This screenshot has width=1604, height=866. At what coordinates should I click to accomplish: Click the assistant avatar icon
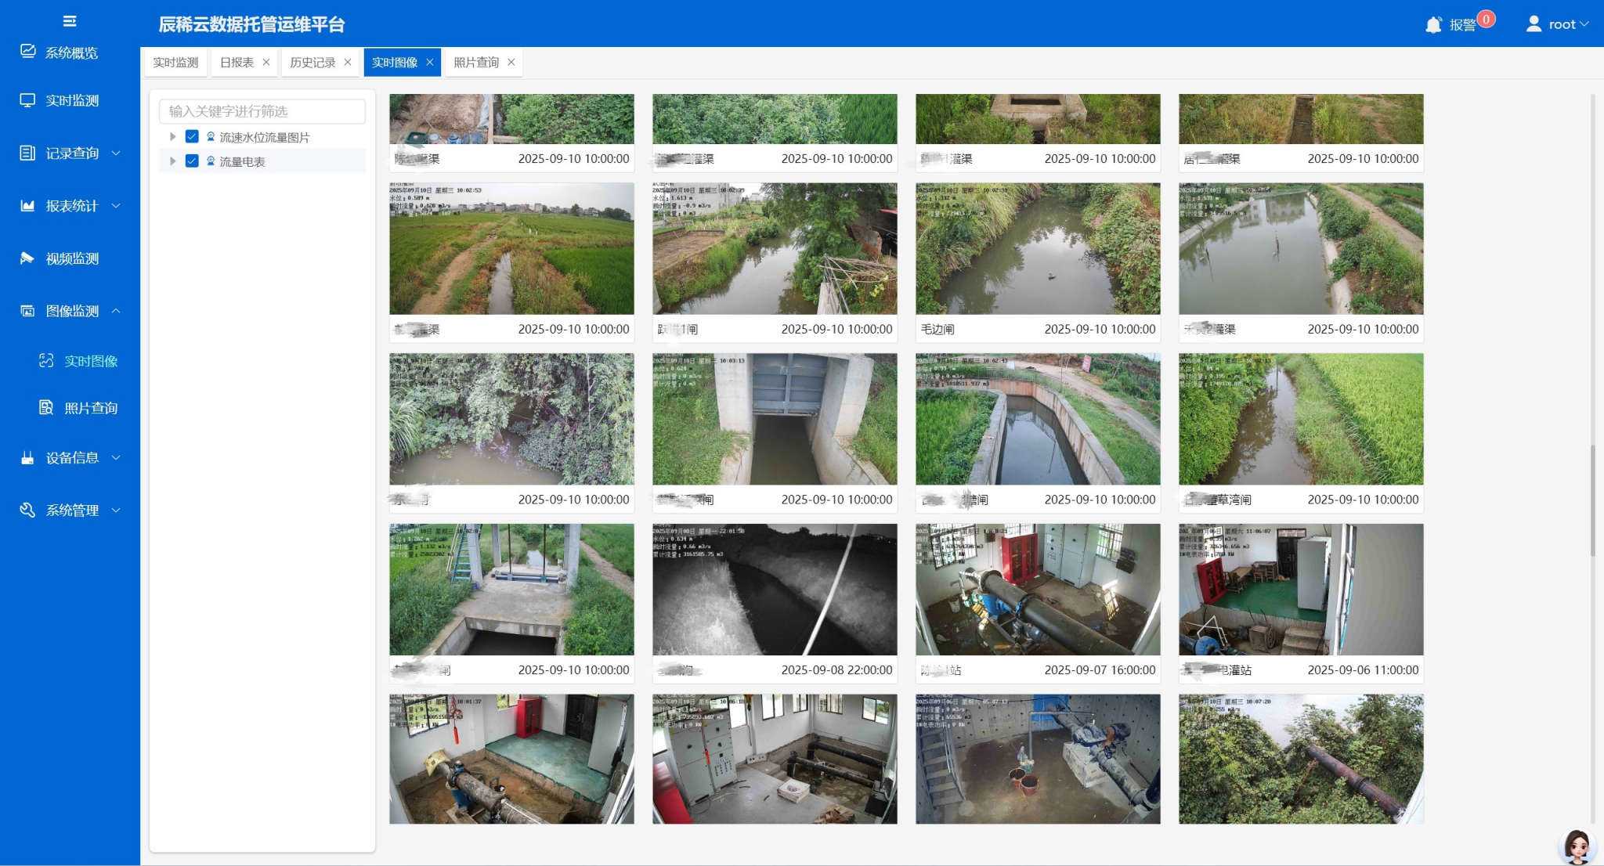(x=1577, y=846)
